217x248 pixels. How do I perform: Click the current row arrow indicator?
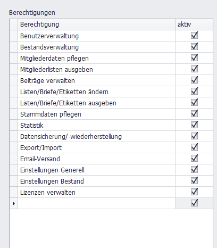click(x=14, y=203)
